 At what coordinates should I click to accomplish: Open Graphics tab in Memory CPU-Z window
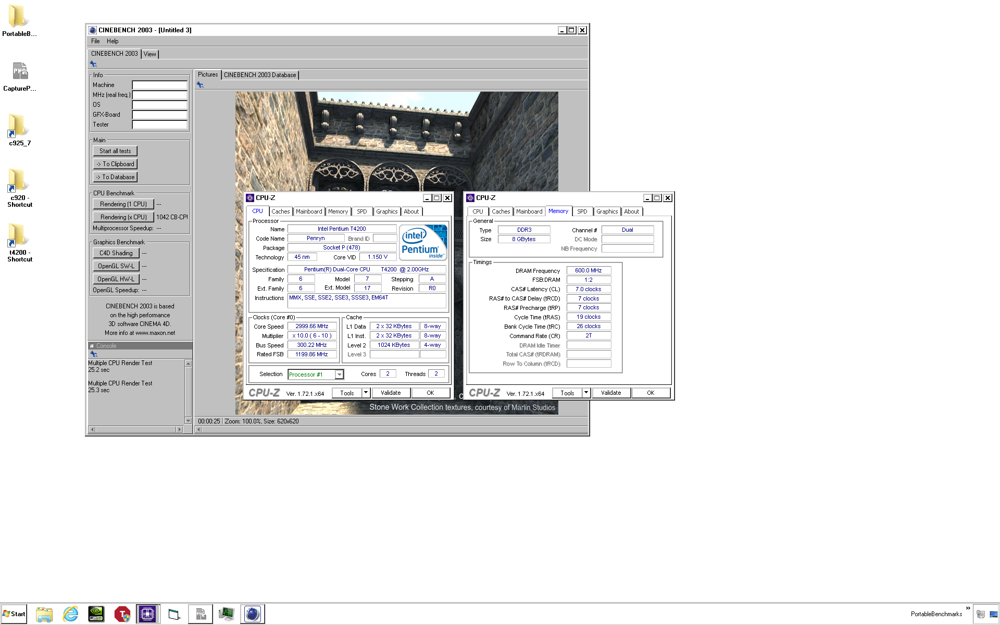pos(607,211)
